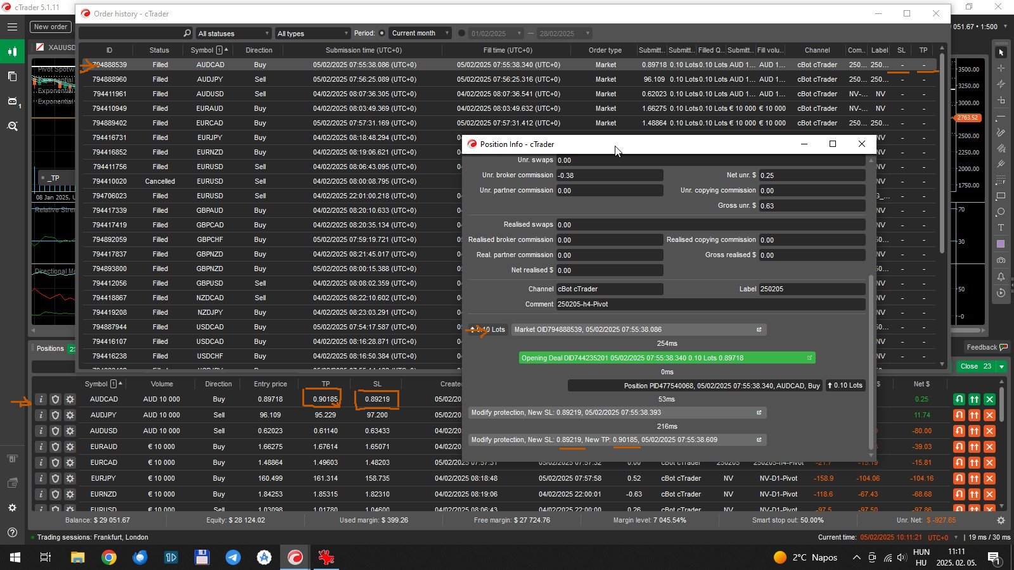1014x570 pixels.
Task: Open the Copy section icon in left sidebar
Action: point(12,77)
